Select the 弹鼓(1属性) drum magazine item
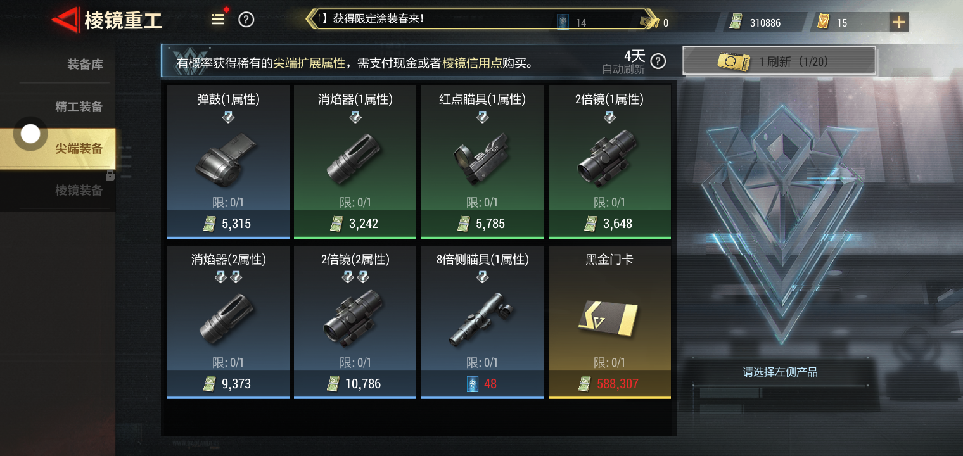963x456 pixels. point(228,162)
